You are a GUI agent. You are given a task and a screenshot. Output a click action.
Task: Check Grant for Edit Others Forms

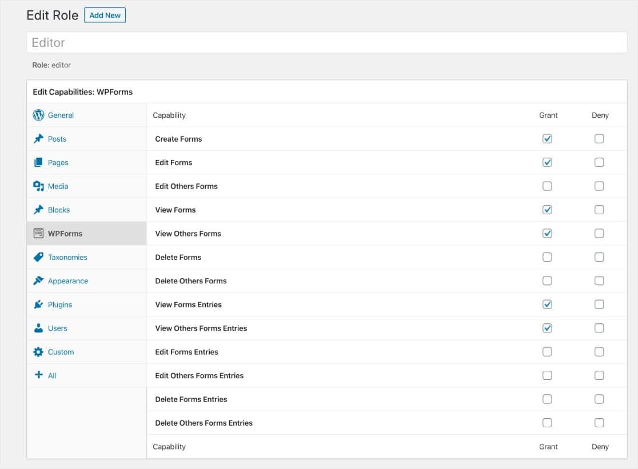click(547, 186)
